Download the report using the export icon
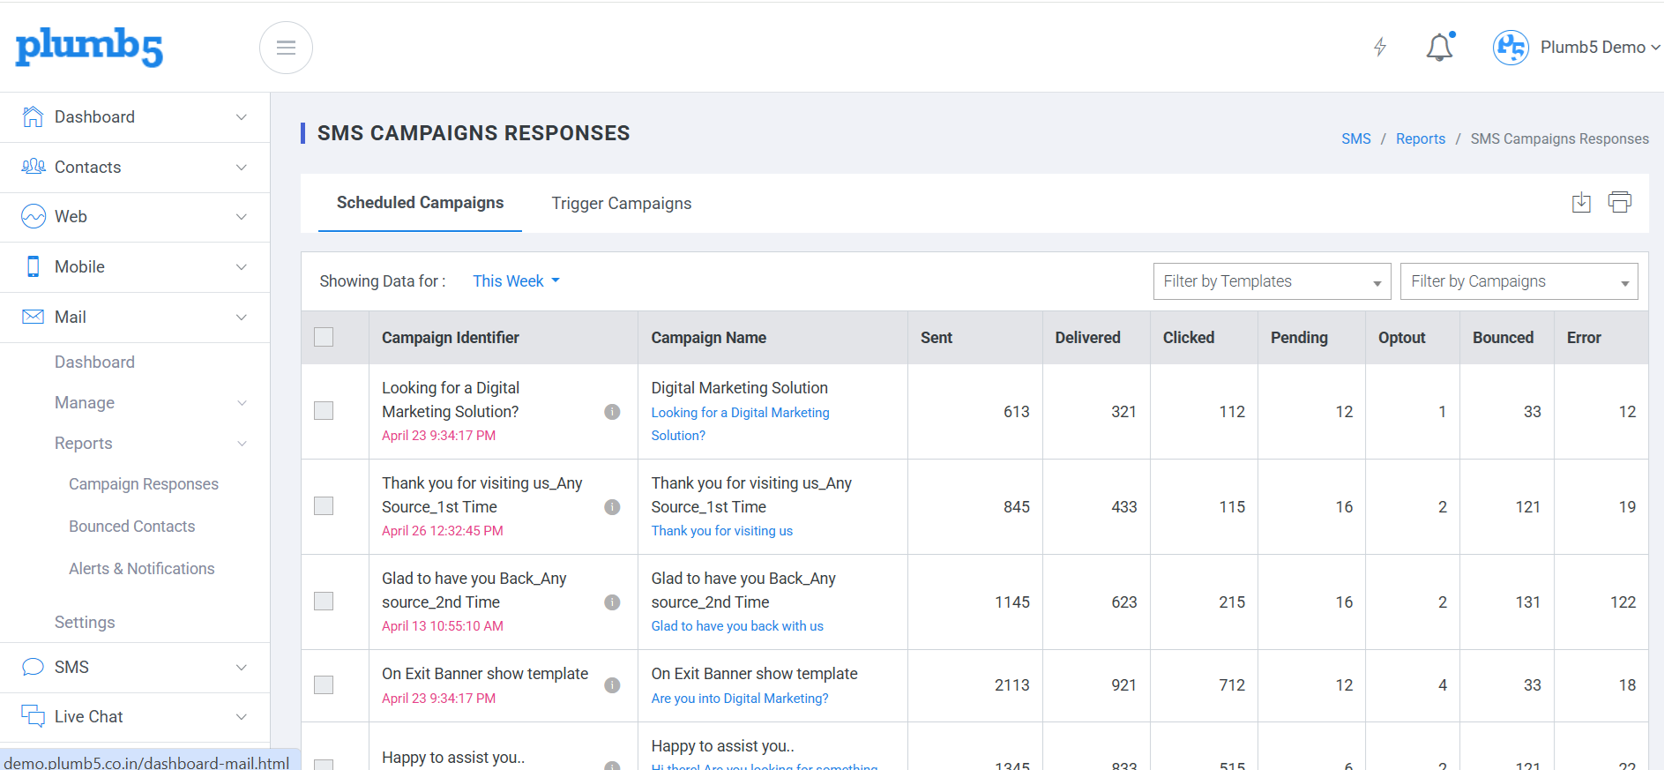Viewport: 1664px width, 770px height. coord(1581,202)
